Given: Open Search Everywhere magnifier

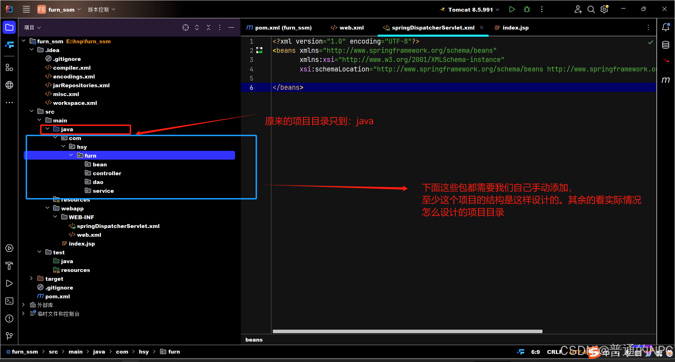Looking at the screenshot, I should (x=591, y=9).
